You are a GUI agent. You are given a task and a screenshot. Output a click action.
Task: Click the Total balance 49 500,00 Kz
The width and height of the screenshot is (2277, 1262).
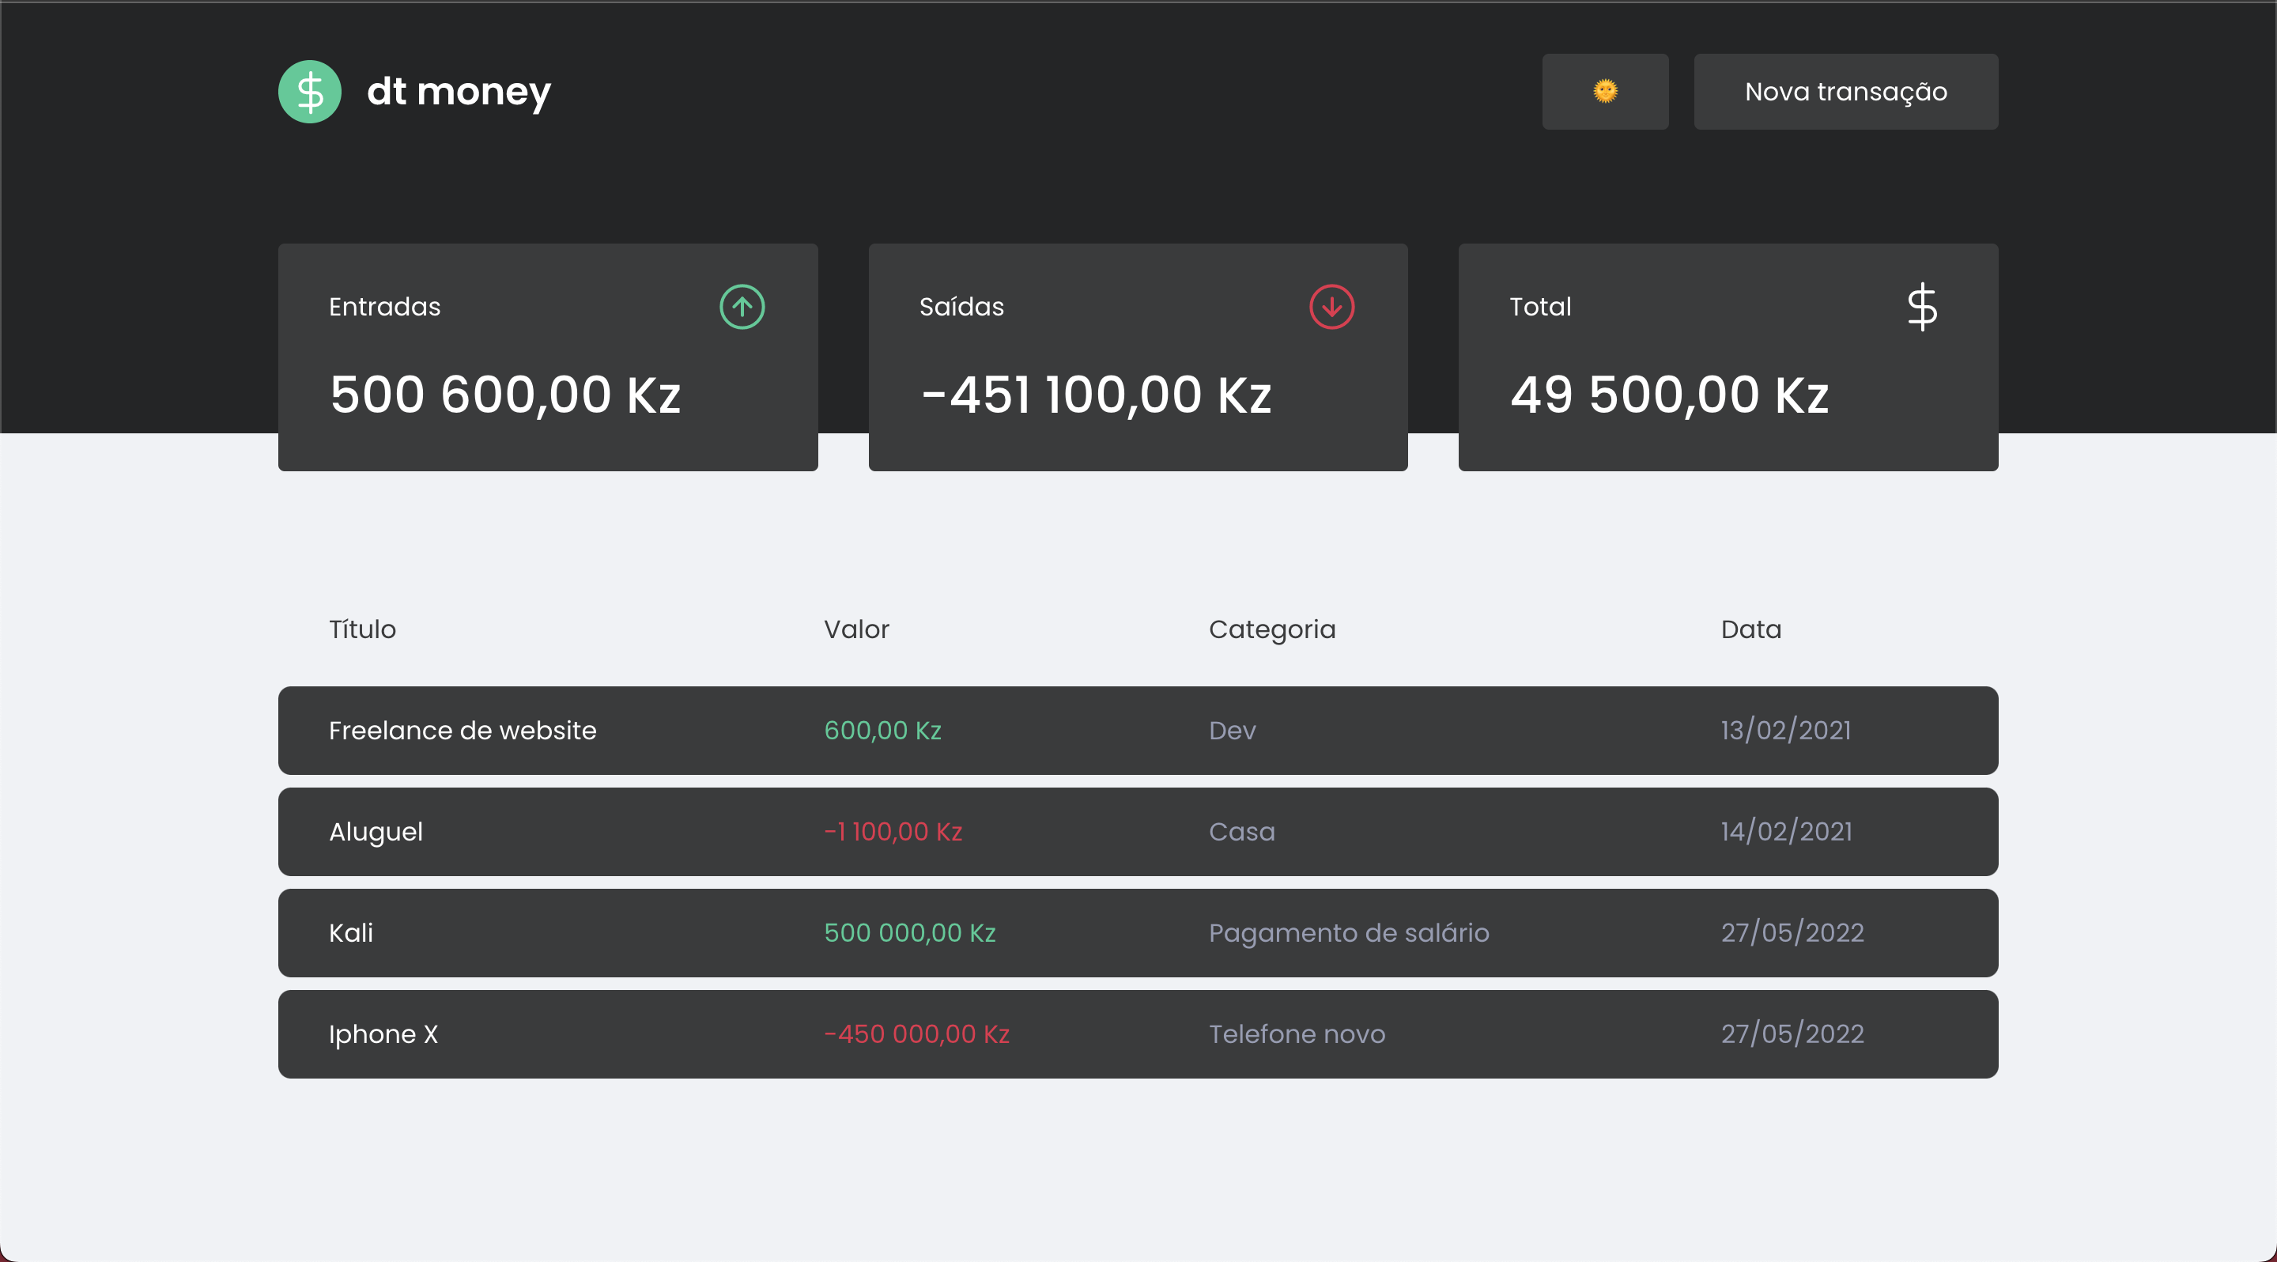click(1669, 394)
